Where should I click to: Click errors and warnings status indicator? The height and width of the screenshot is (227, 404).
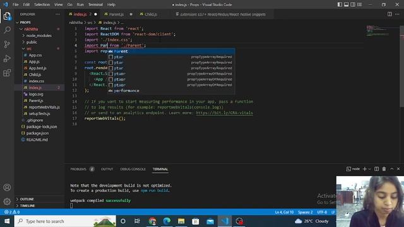(12, 212)
